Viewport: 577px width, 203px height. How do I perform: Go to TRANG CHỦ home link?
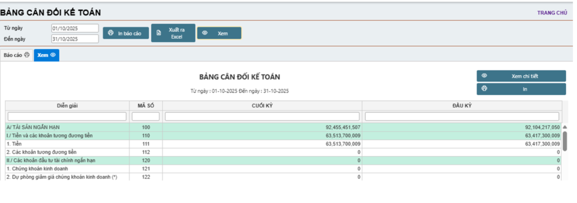point(552,13)
